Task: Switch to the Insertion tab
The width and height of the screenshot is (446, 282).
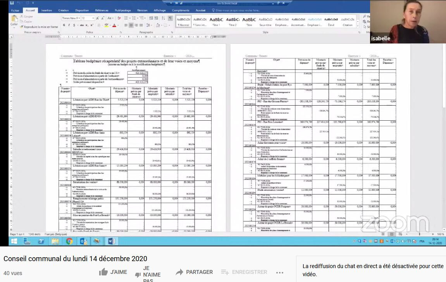Action: point(46,10)
